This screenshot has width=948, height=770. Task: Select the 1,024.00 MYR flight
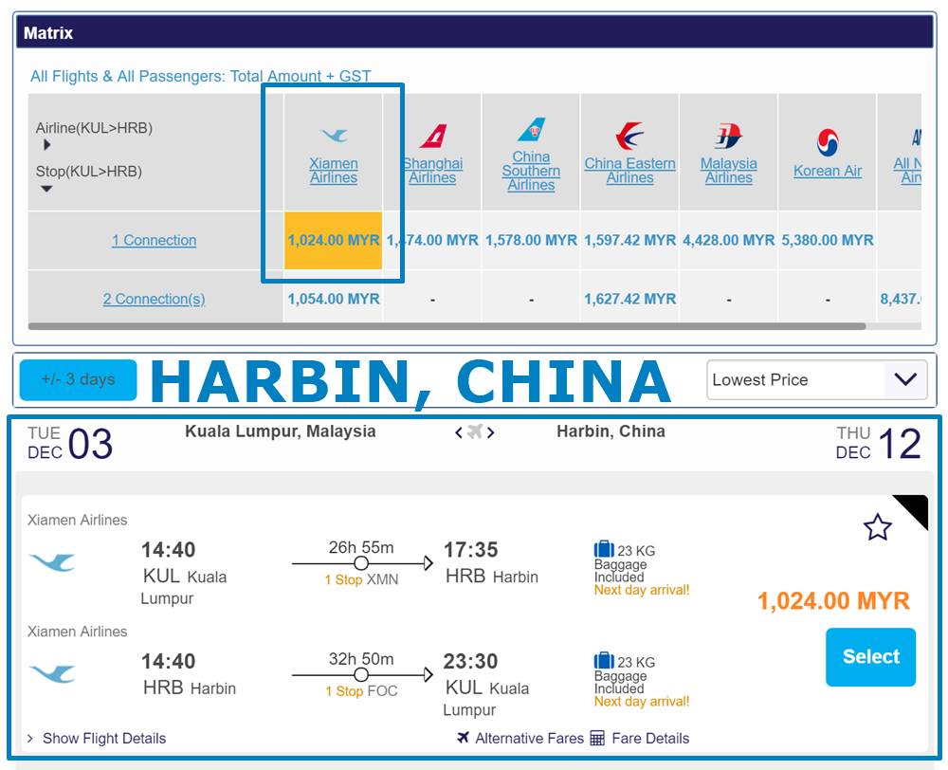coord(870,657)
